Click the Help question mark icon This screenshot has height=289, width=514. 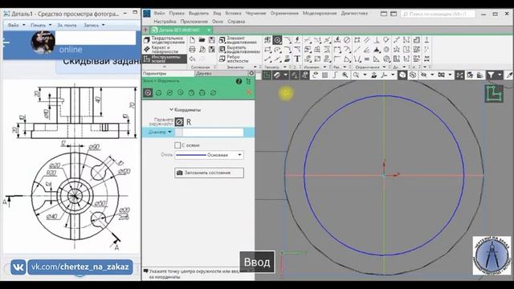pyautogui.click(x=239, y=81)
